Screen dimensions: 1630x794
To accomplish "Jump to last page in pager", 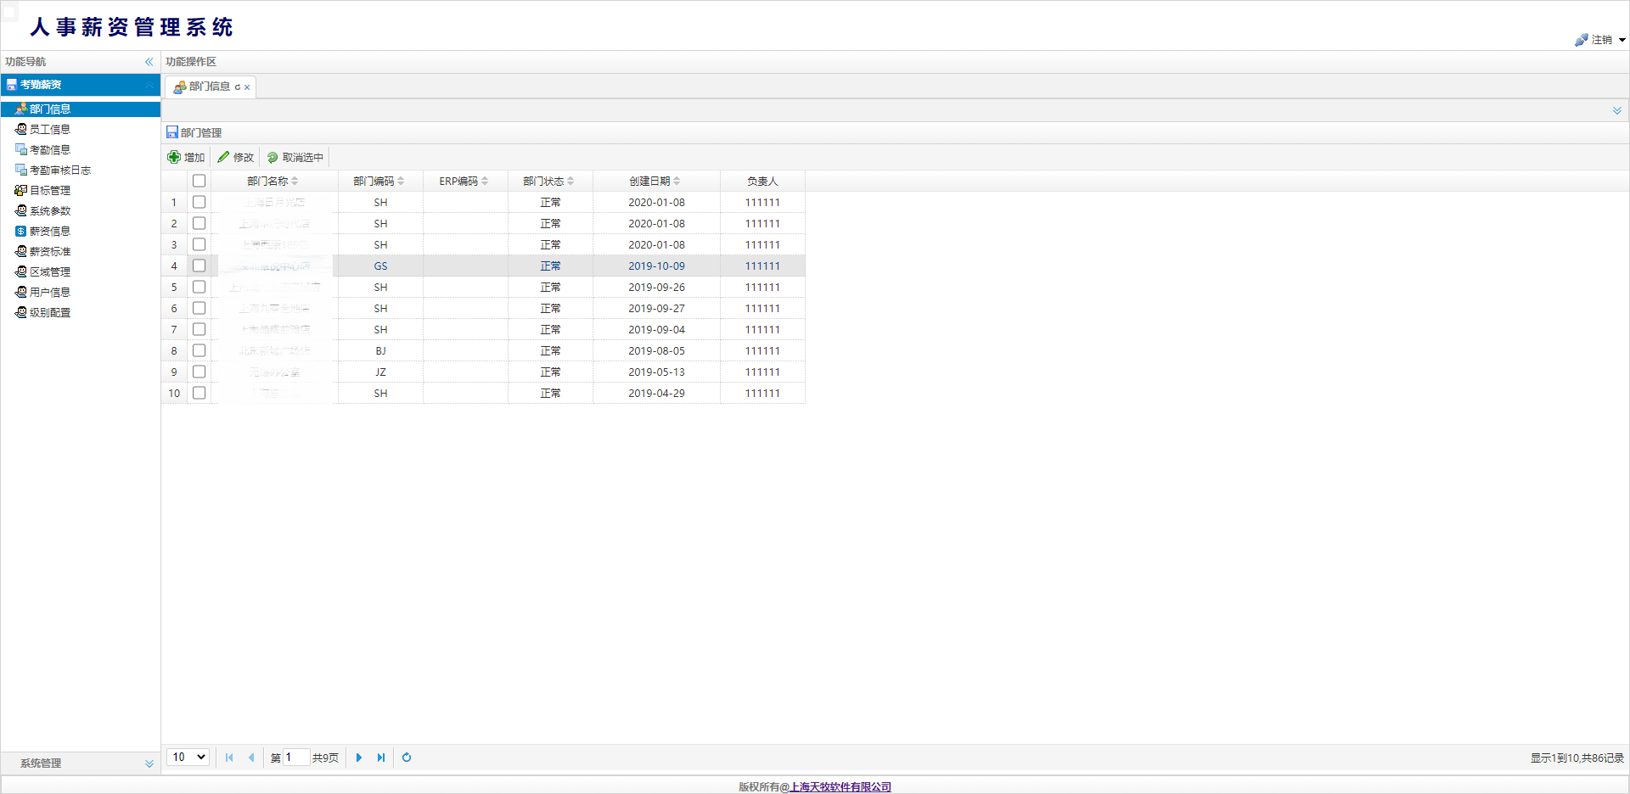I will 381,758.
